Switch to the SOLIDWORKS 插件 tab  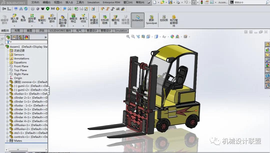(x=60, y=31)
